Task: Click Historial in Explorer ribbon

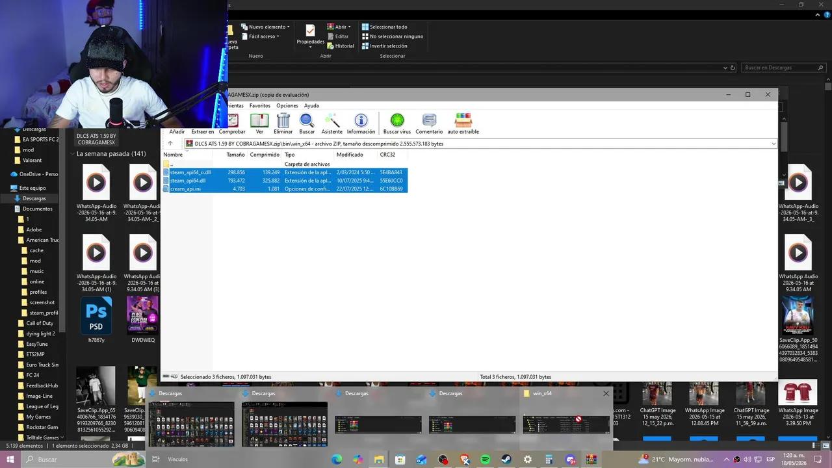Action: click(341, 46)
